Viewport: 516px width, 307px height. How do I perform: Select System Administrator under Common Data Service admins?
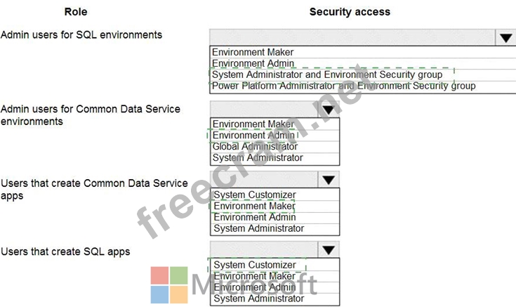[x=274, y=158]
